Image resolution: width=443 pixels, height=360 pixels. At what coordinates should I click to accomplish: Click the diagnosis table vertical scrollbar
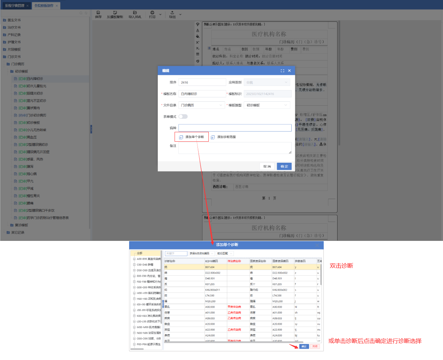pyautogui.click(x=321, y=275)
